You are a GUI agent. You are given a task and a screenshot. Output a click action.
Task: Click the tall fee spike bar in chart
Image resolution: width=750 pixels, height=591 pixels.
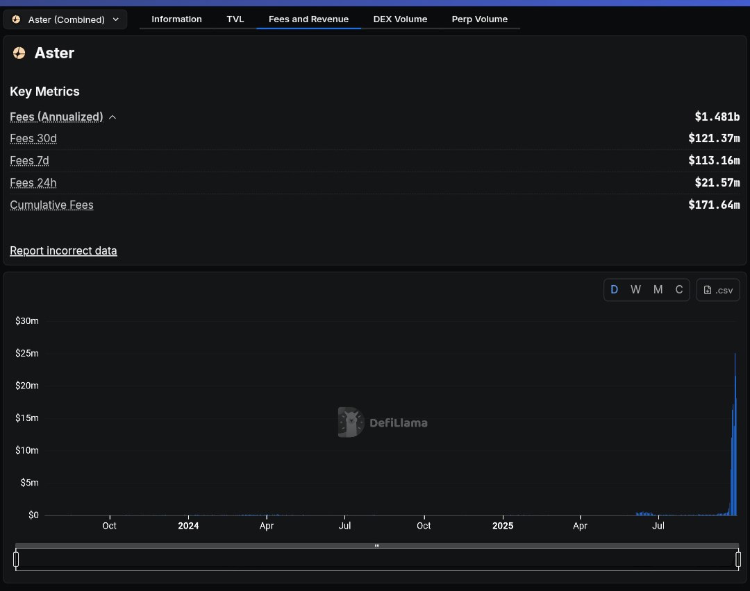735,434
